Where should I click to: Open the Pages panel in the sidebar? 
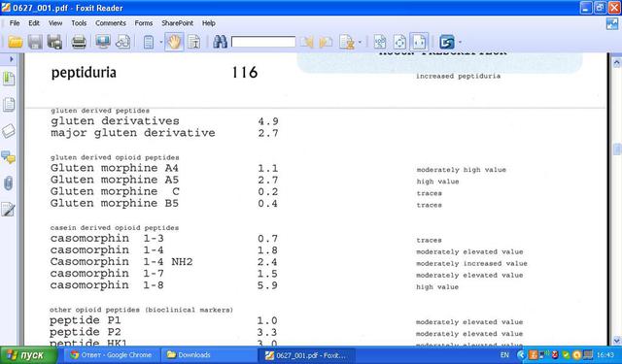[9, 105]
